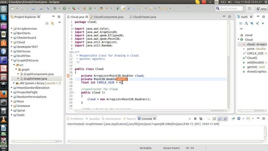Click the New Java Package toolbar icon
268x151 pixels.
coord(85,8)
